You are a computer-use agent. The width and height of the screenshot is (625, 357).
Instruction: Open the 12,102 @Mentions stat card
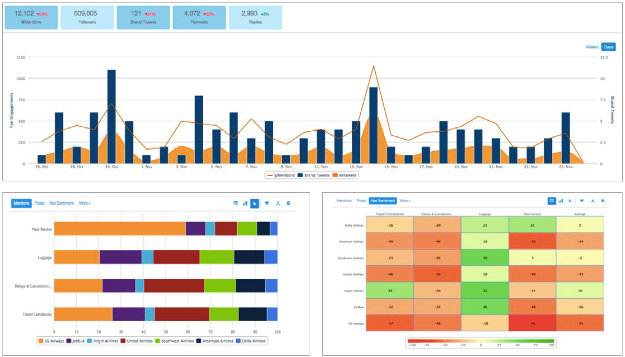31,18
